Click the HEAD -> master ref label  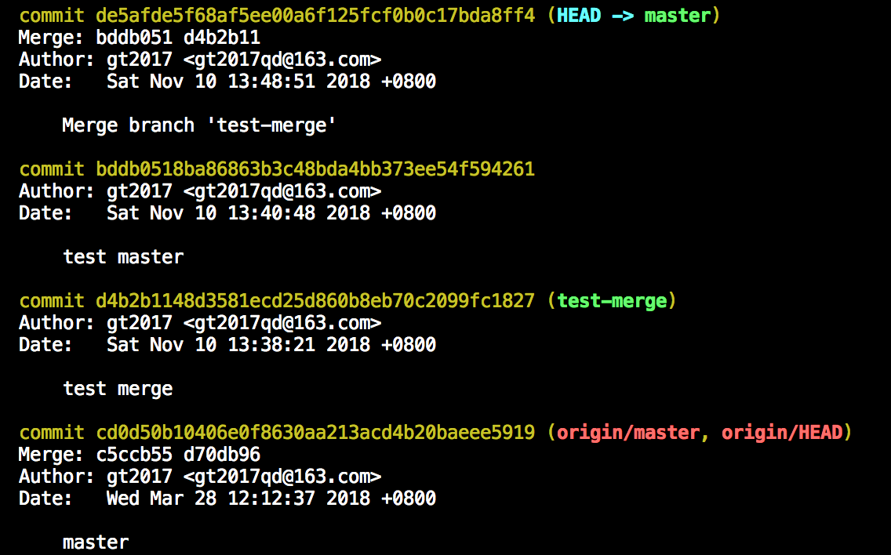click(635, 16)
